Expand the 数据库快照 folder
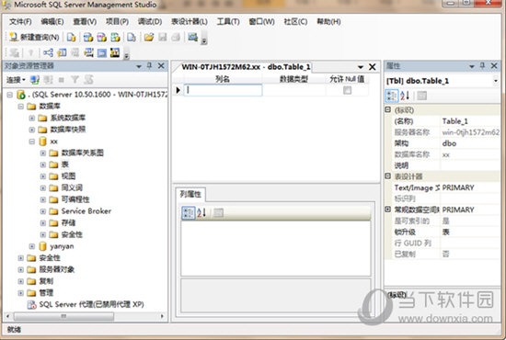The height and width of the screenshot is (340, 506). (31, 130)
